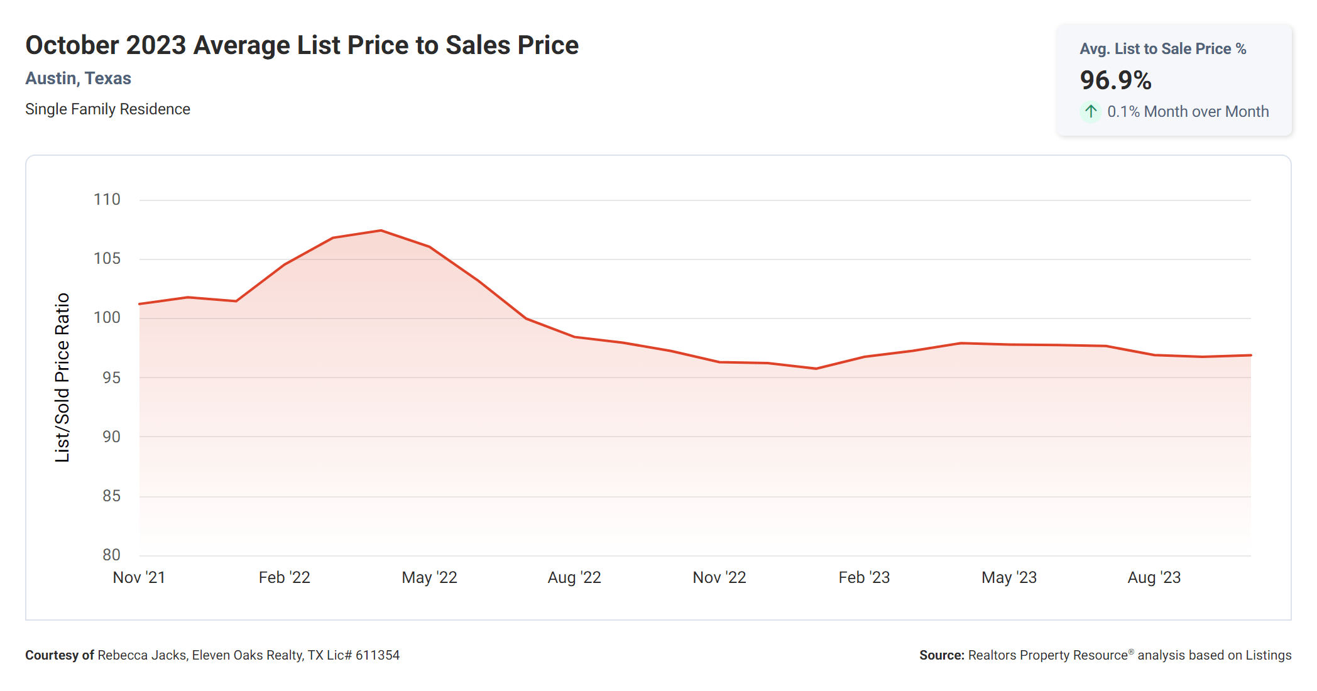Click the 96.9% average value
This screenshot has width=1317, height=691.
1115,80
